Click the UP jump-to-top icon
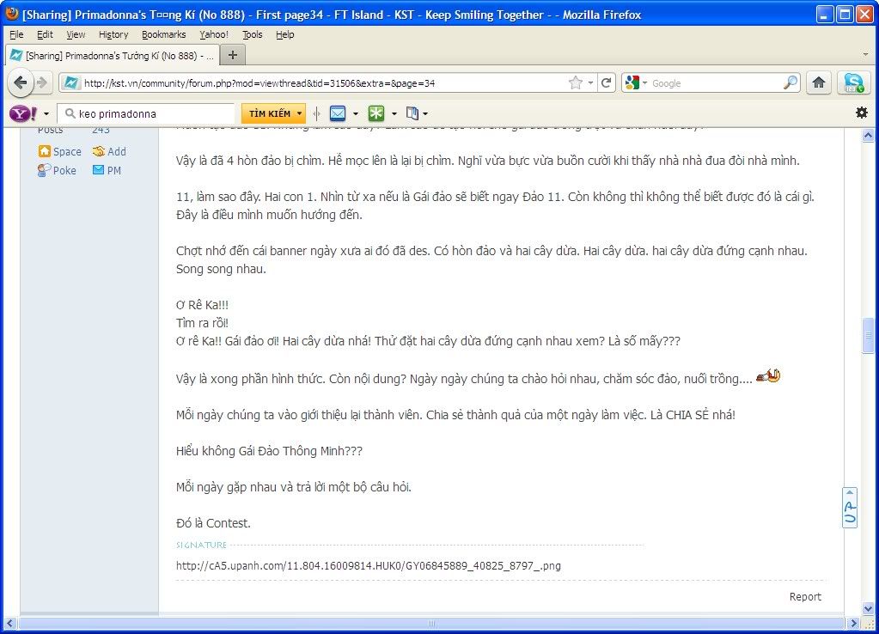This screenshot has width=879, height=634. click(x=850, y=508)
